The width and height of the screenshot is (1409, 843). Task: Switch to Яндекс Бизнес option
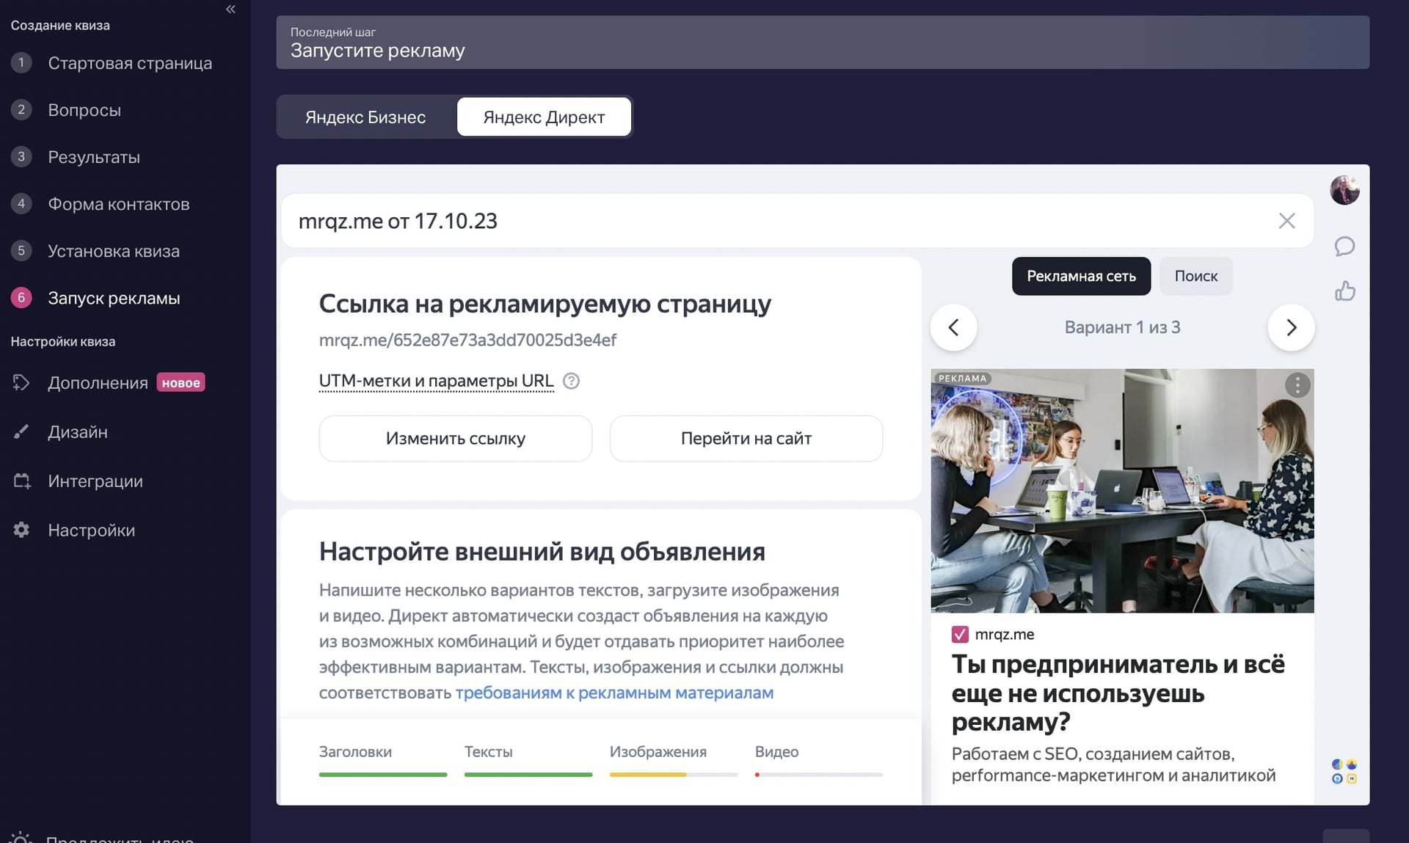coord(365,117)
